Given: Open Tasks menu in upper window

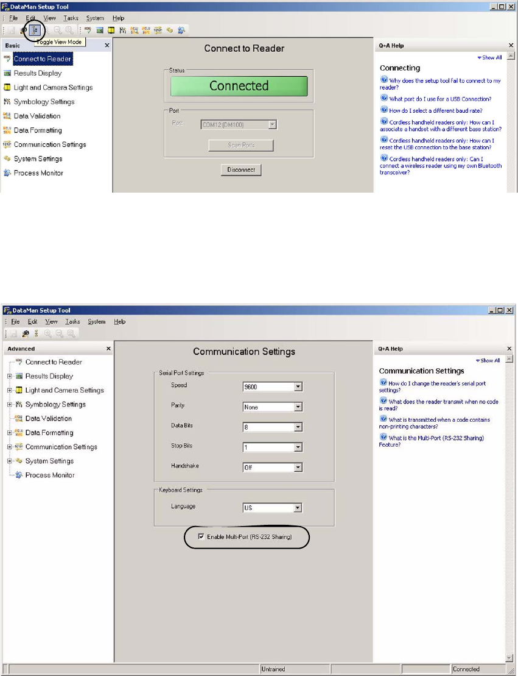Looking at the screenshot, I should click(x=71, y=18).
